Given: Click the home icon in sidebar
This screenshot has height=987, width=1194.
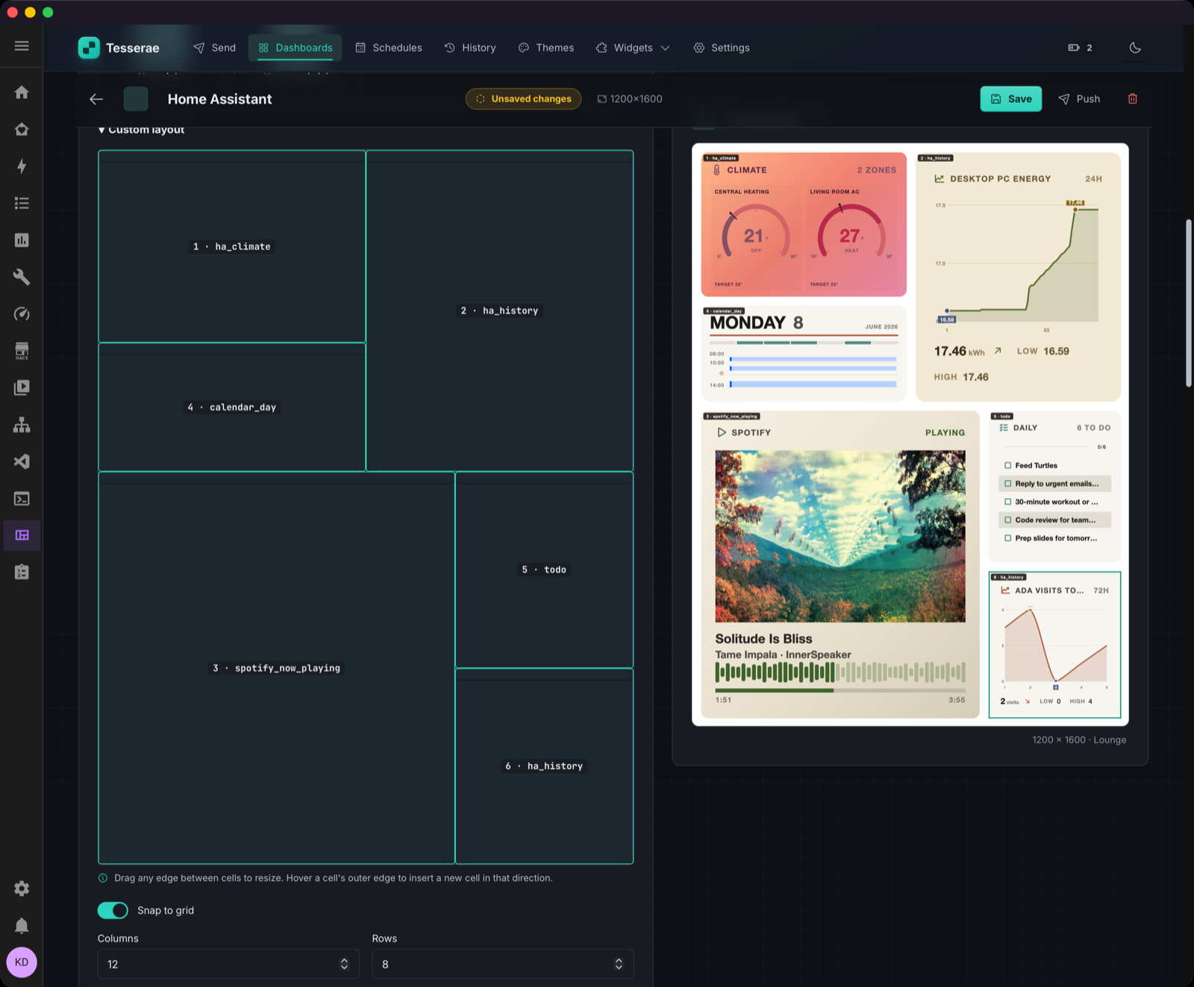Looking at the screenshot, I should point(22,93).
